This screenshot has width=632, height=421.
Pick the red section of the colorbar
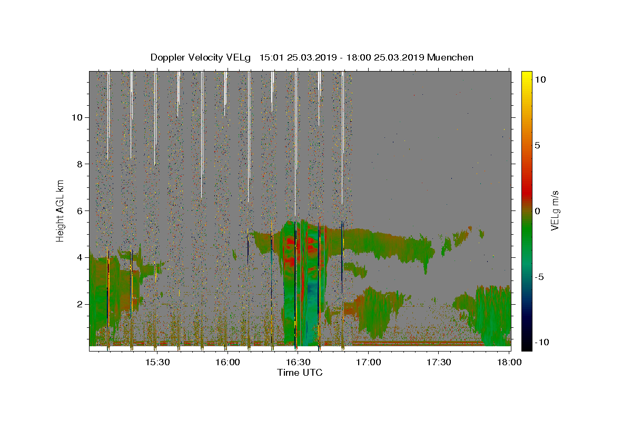[527, 192]
